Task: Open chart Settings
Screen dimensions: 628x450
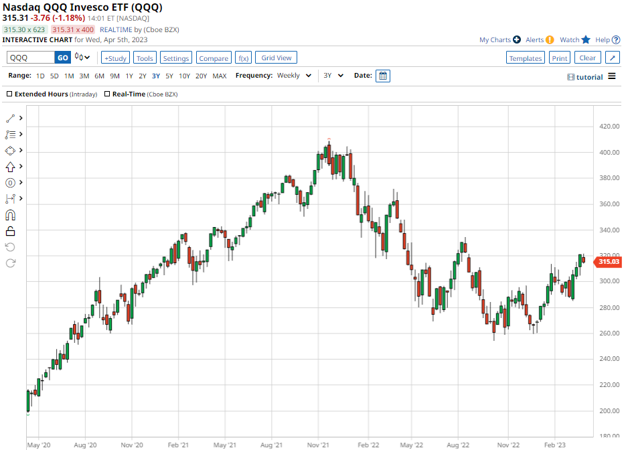Action: 176,58
